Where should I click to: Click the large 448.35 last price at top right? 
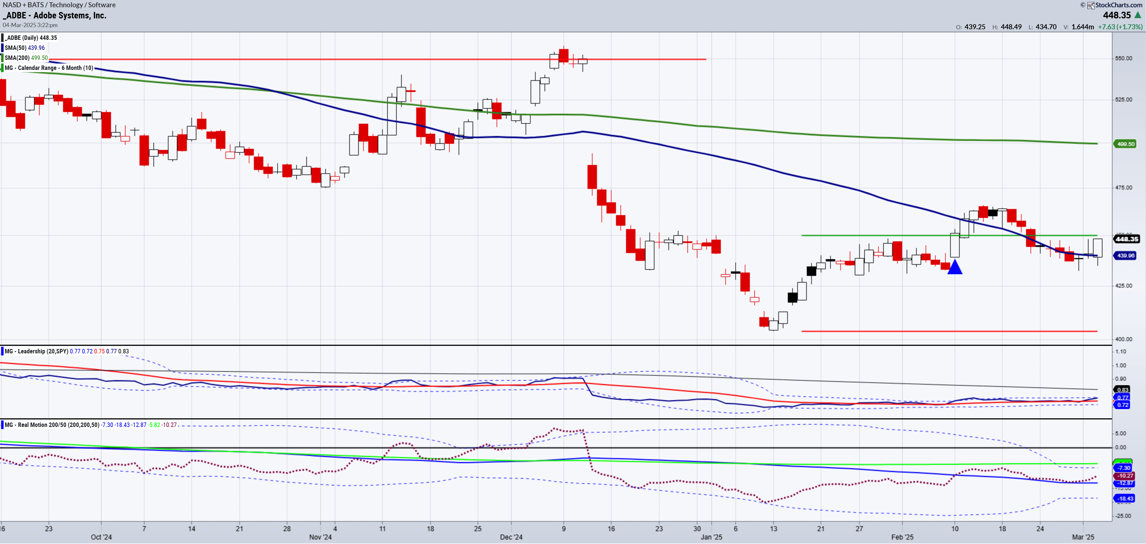pos(1117,15)
